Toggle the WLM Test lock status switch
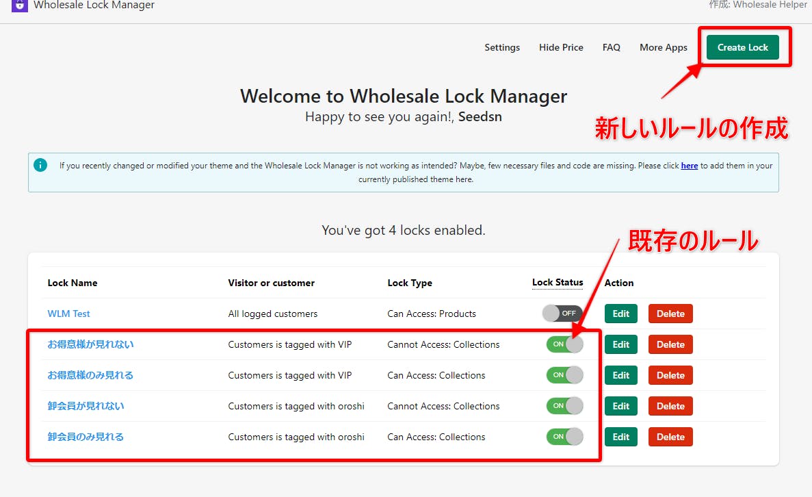The width and height of the screenshot is (812, 497). click(562, 313)
